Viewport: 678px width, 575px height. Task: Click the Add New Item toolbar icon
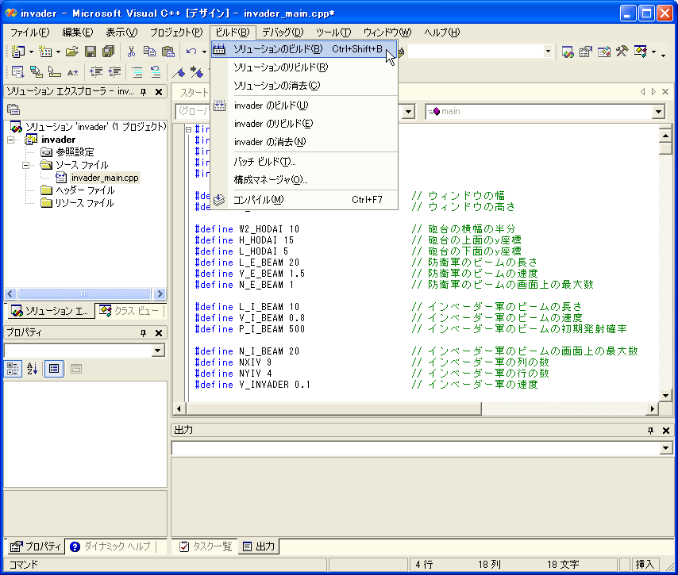tap(45, 52)
